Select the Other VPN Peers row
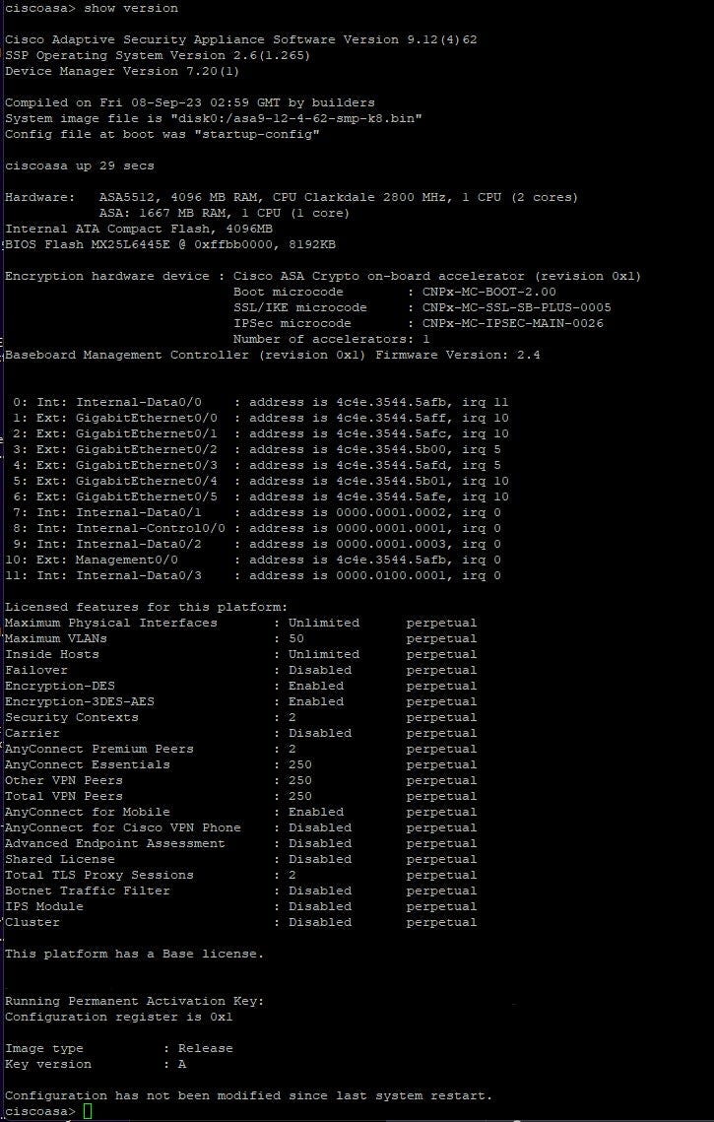Viewport: 714px width, 1122px height. [x=241, y=780]
